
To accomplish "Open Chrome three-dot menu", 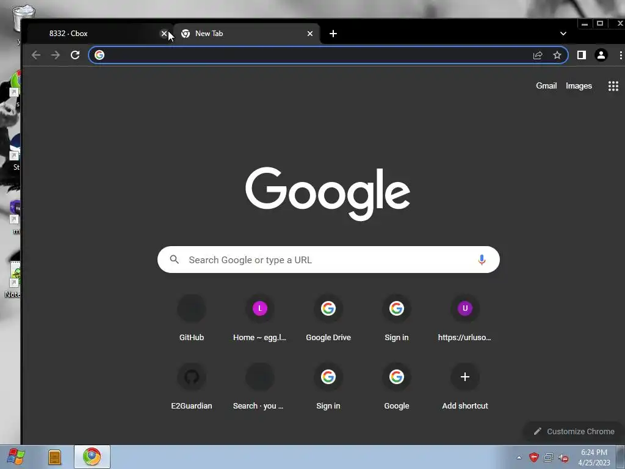I will 621,55.
